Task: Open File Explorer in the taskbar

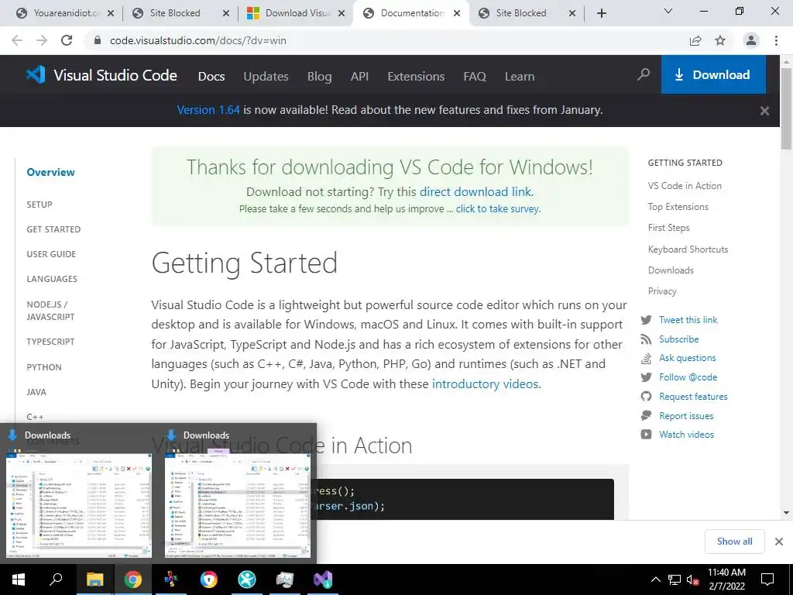Action: point(94,580)
